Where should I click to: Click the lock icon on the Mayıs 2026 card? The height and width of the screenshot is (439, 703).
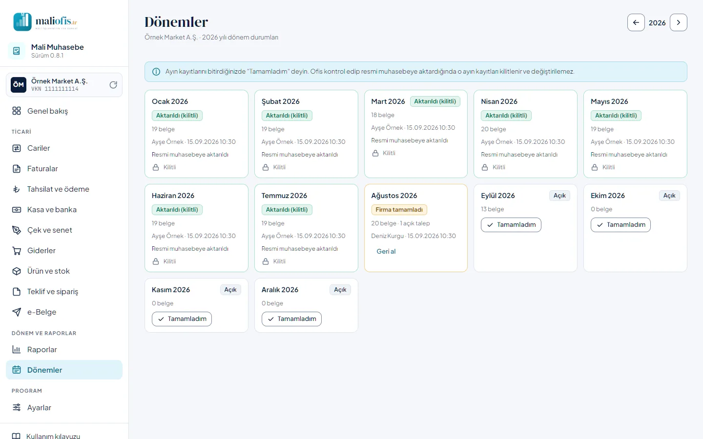tap(595, 167)
